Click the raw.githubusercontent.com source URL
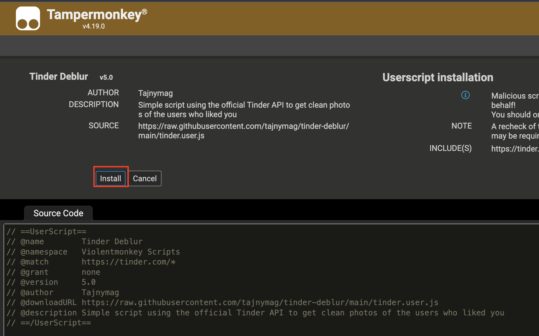Viewport: 539px width, 336px height. 244,131
